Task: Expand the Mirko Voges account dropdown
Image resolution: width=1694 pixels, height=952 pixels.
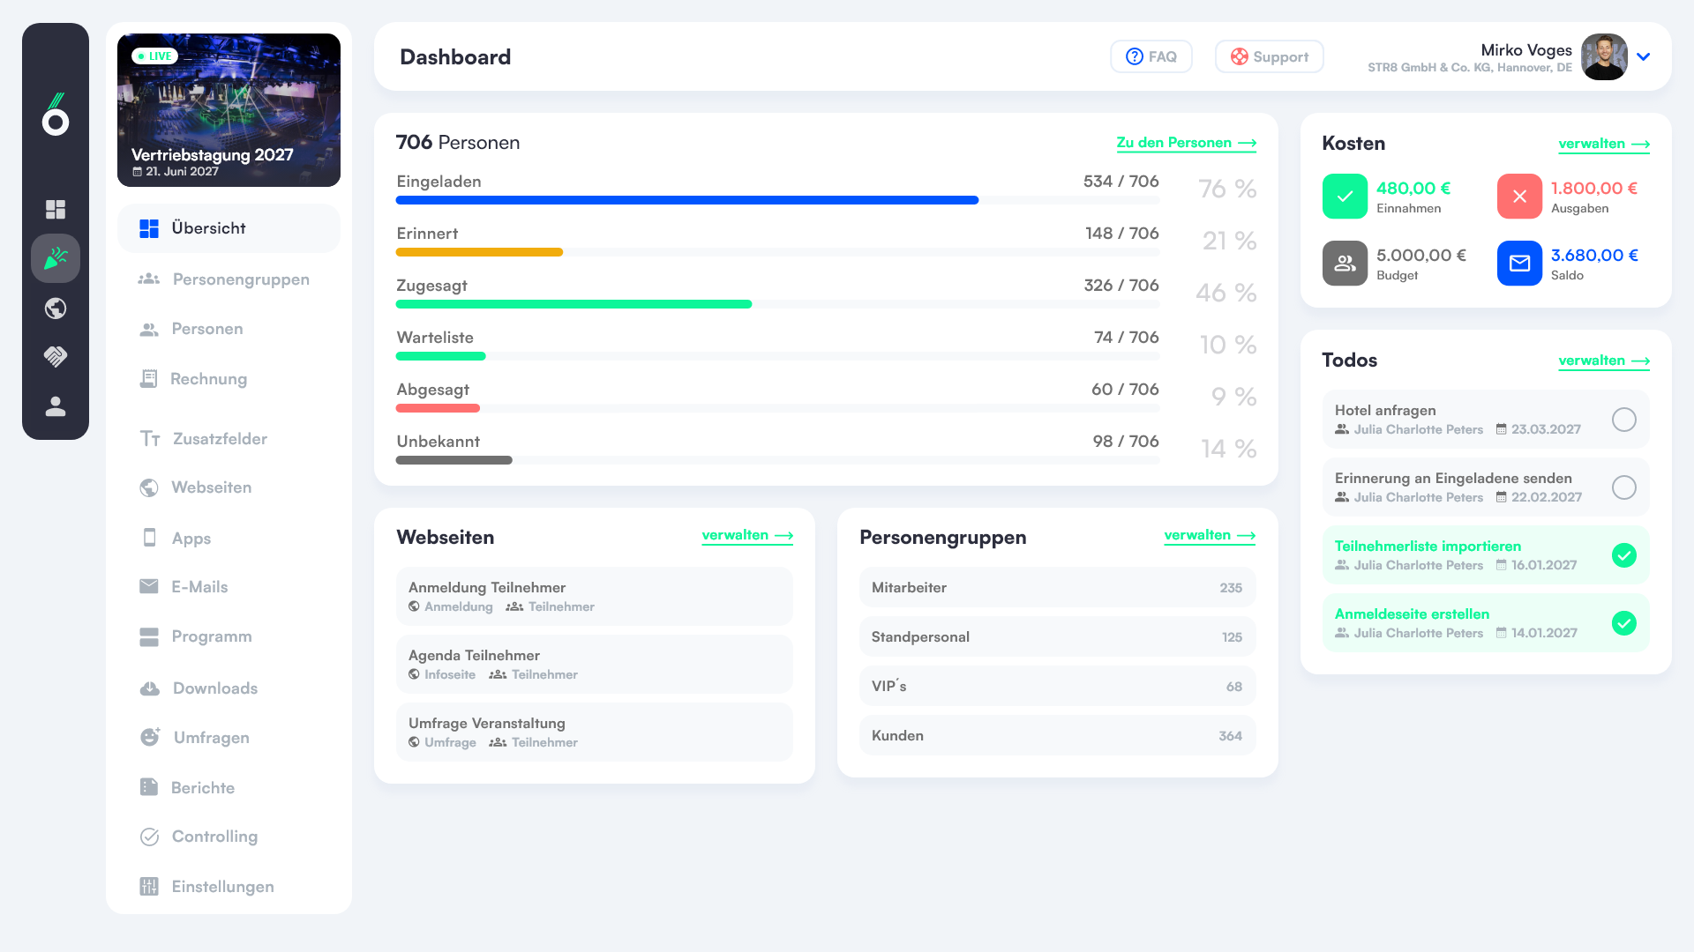Action: tap(1643, 56)
